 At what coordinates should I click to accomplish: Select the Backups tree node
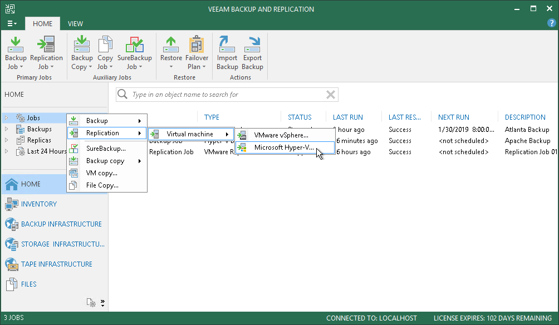[39, 129]
